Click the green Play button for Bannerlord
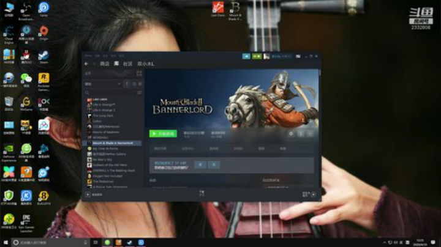 (x=163, y=134)
